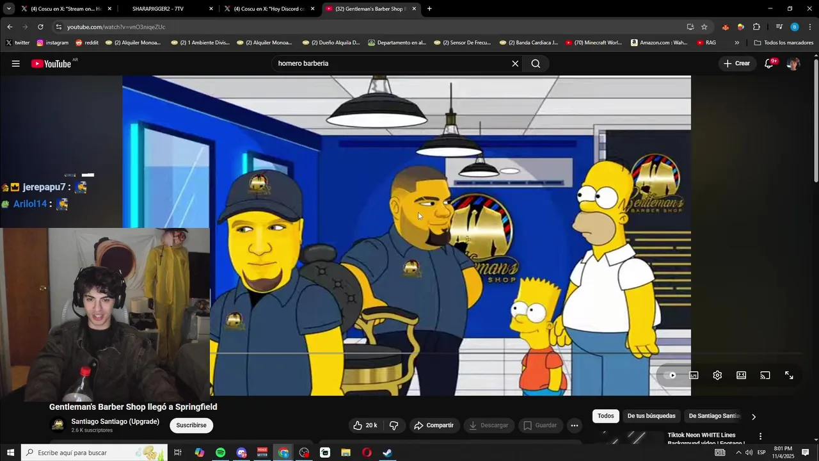Run the search with magnifier button
Viewport: 819px width, 461px height.
[536, 63]
